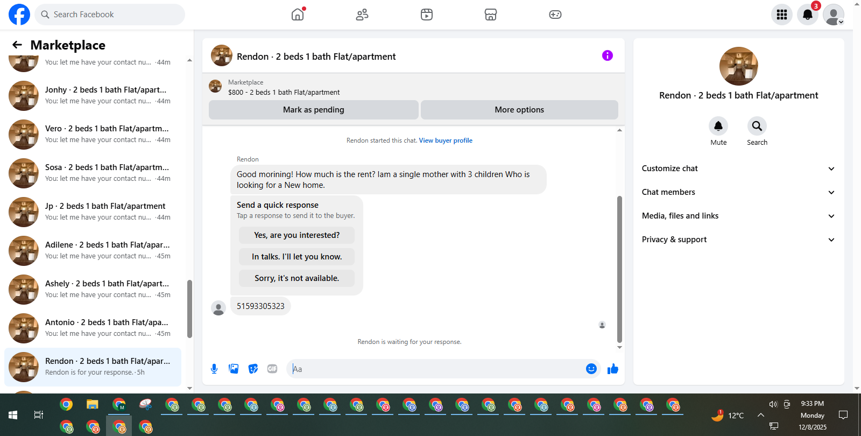This screenshot has width=861, height=436.
Task: Click the Search Facebook field
Action: click(x=110, y=15)
